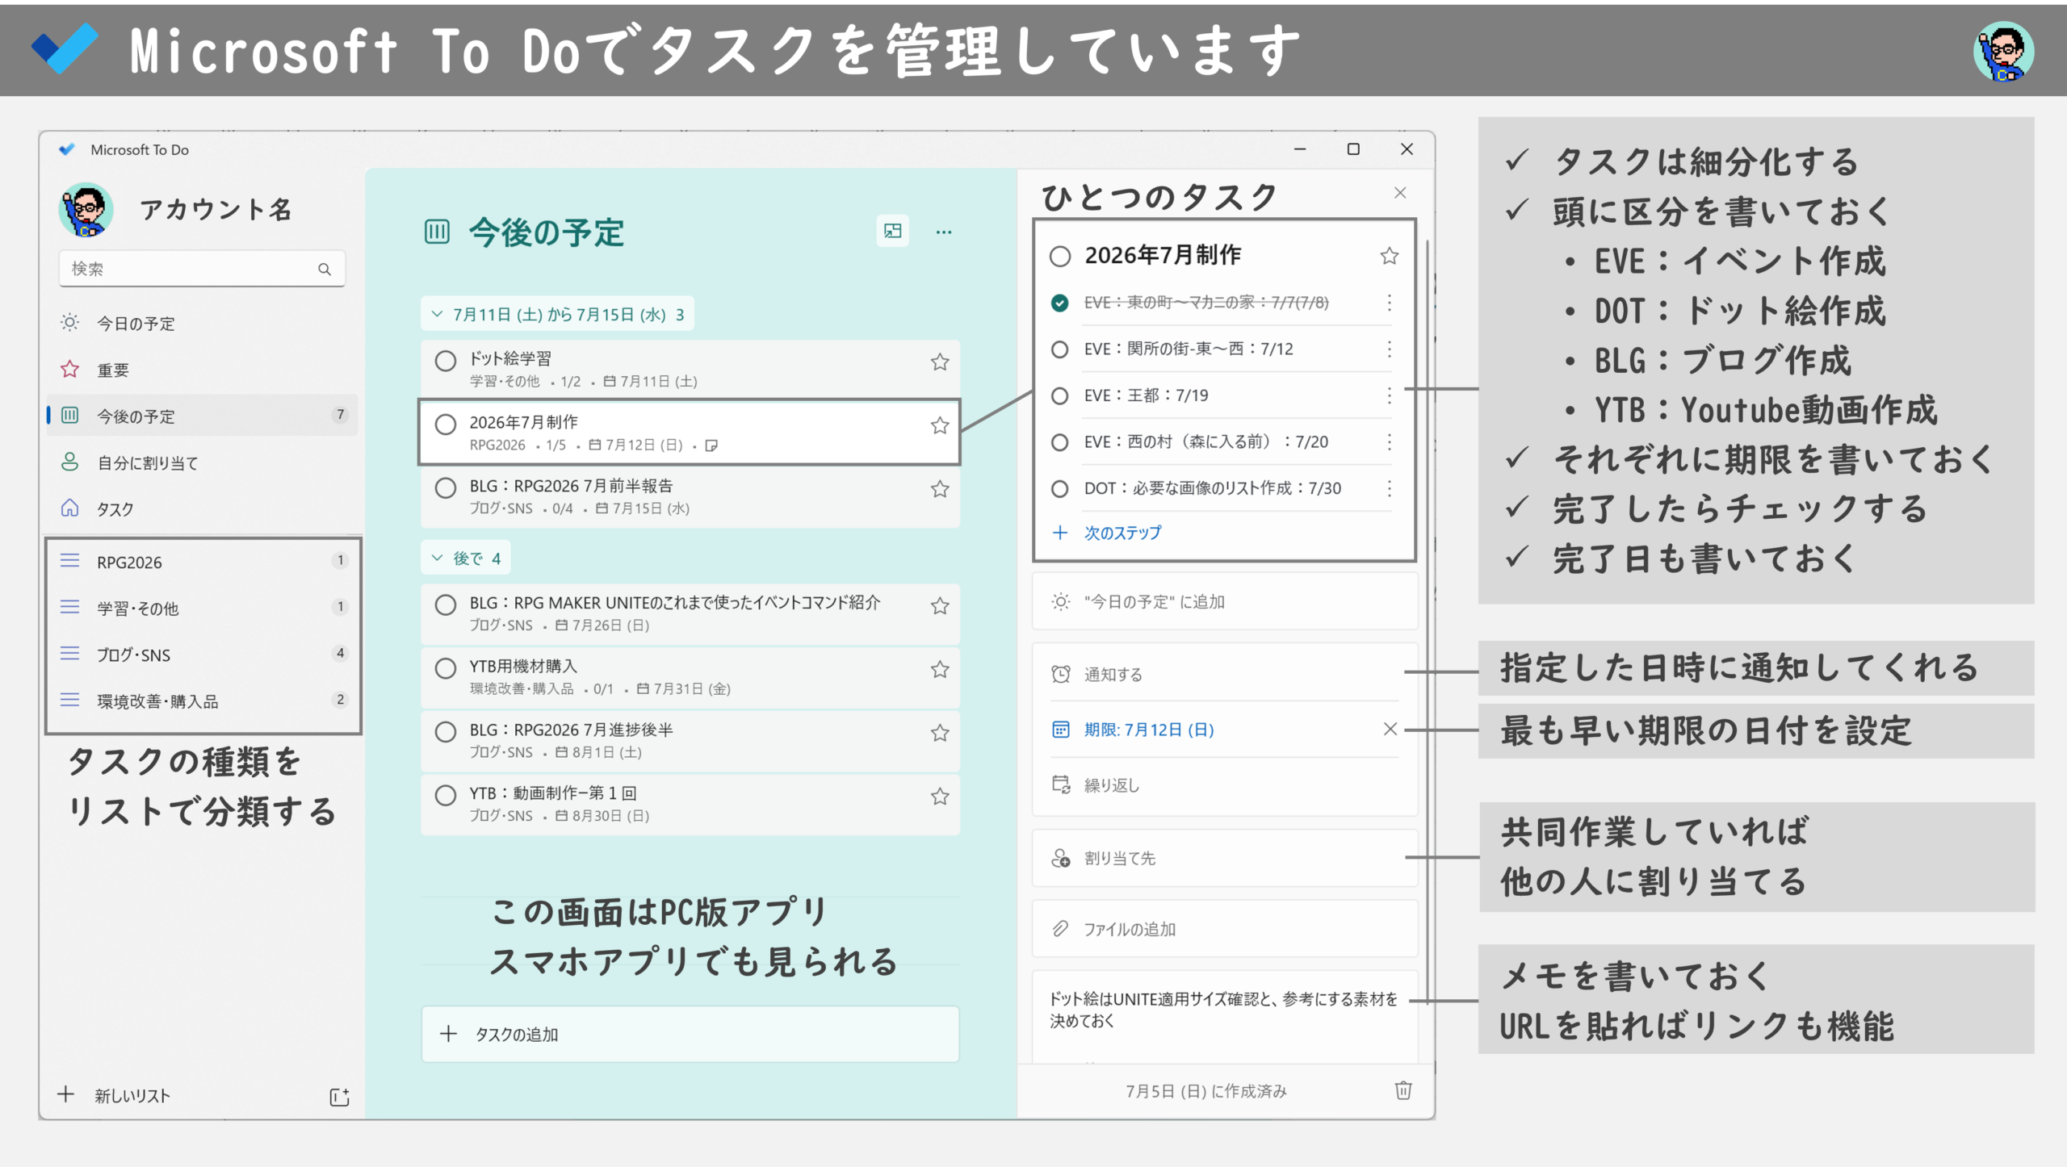The image size is (2067, 1167).
Task: Open the grid view toggle icon beside 今後の予定
Action: tap(892, 232)
